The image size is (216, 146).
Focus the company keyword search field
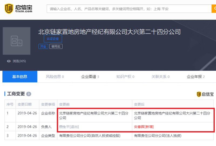129,9
